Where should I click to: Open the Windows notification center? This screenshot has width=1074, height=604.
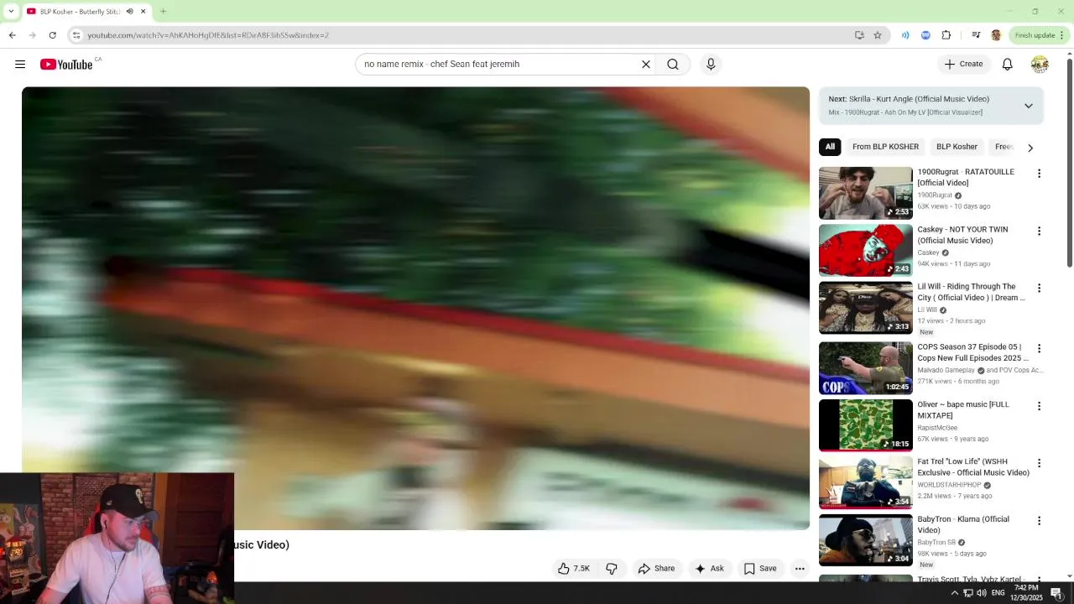click(1056, 593)
